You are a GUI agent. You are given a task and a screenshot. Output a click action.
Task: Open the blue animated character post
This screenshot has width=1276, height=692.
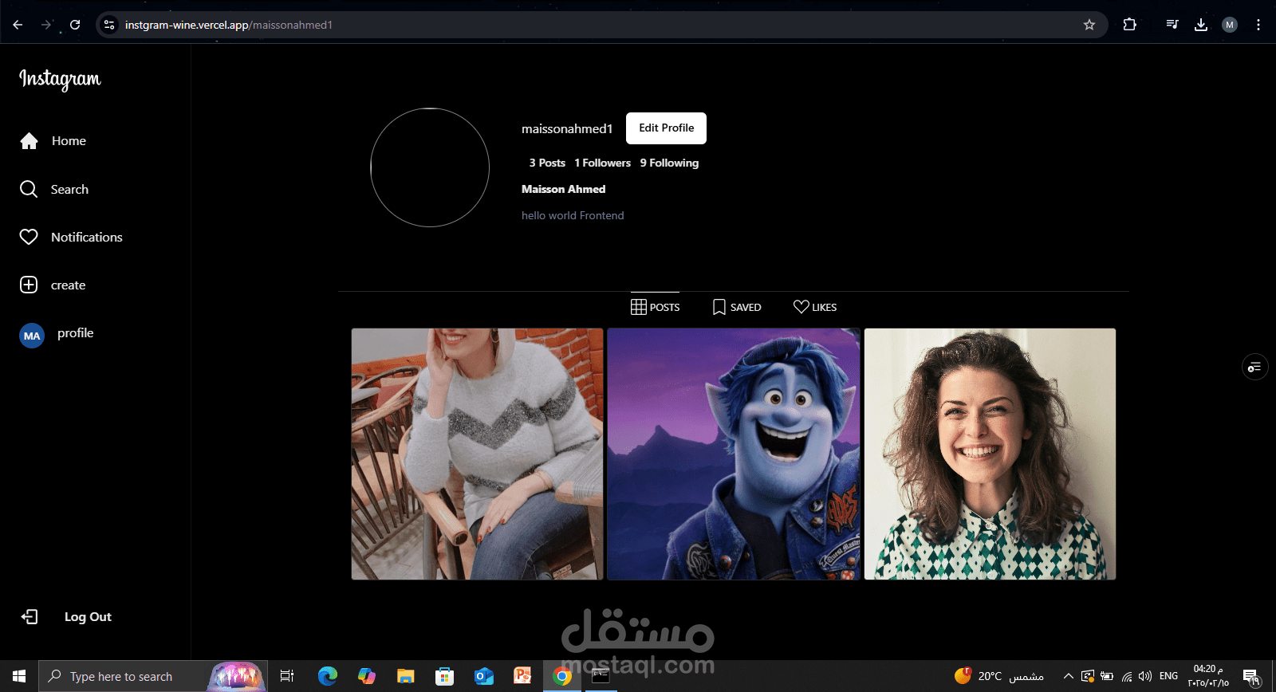coord(734,454)
